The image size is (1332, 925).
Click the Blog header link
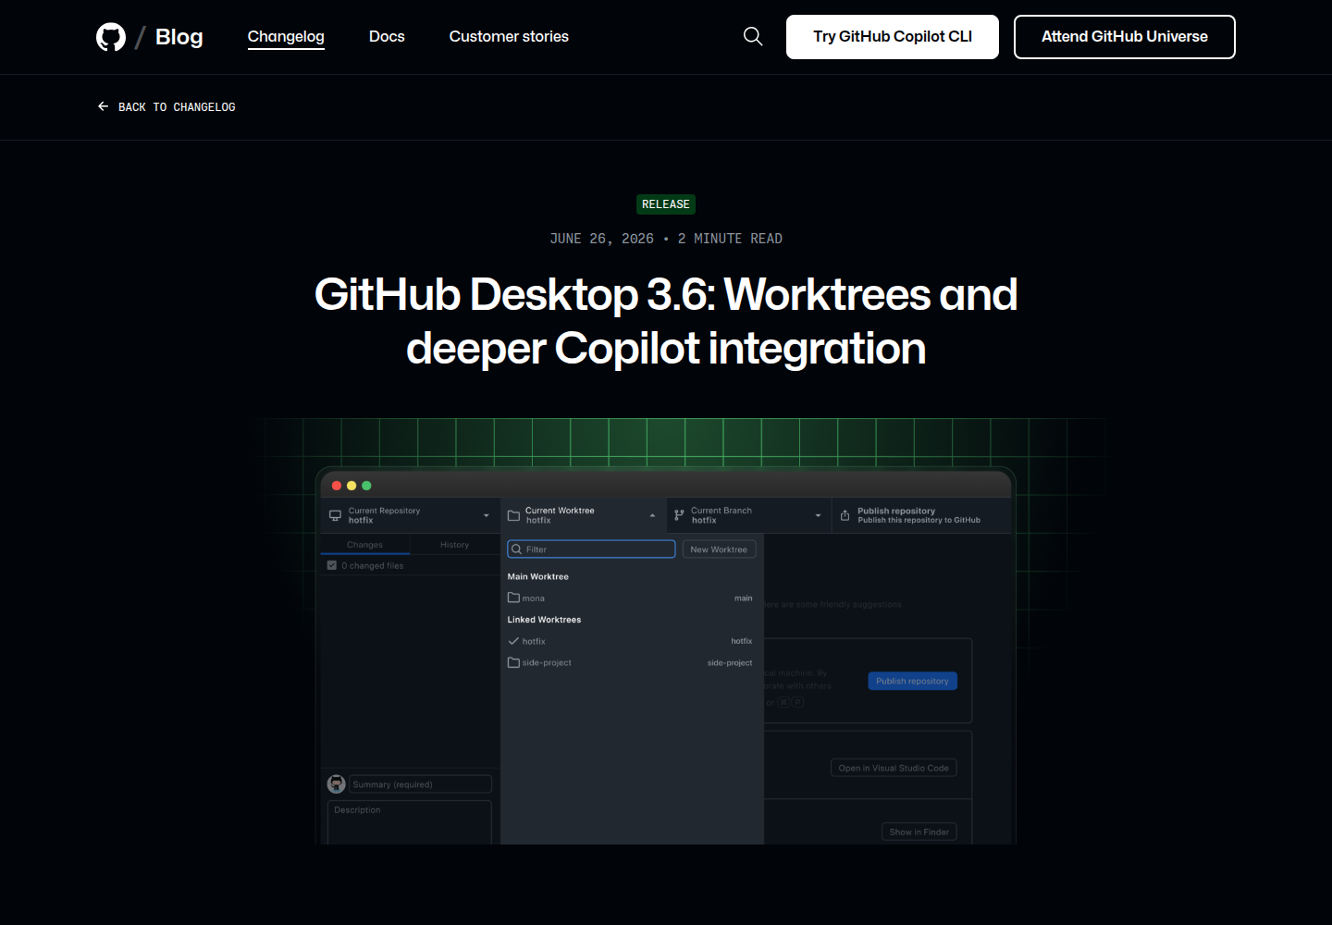(179, 37)
